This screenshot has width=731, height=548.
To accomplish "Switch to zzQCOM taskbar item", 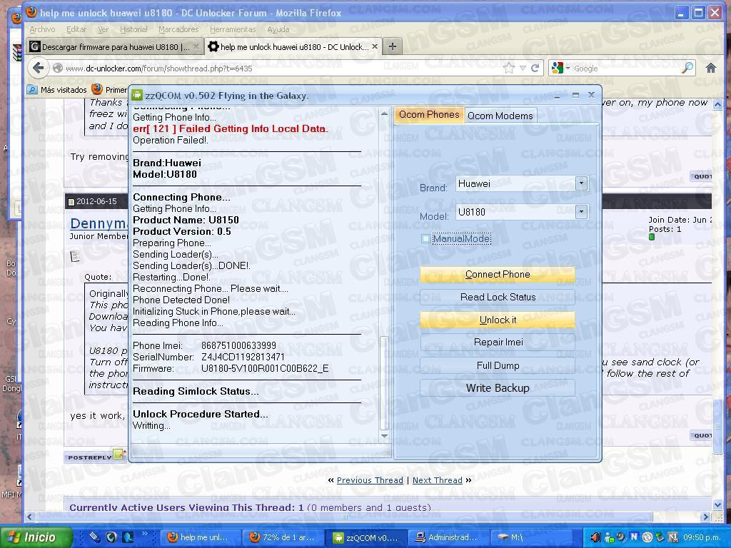I will pyautogui.click(x=366, y=537).
